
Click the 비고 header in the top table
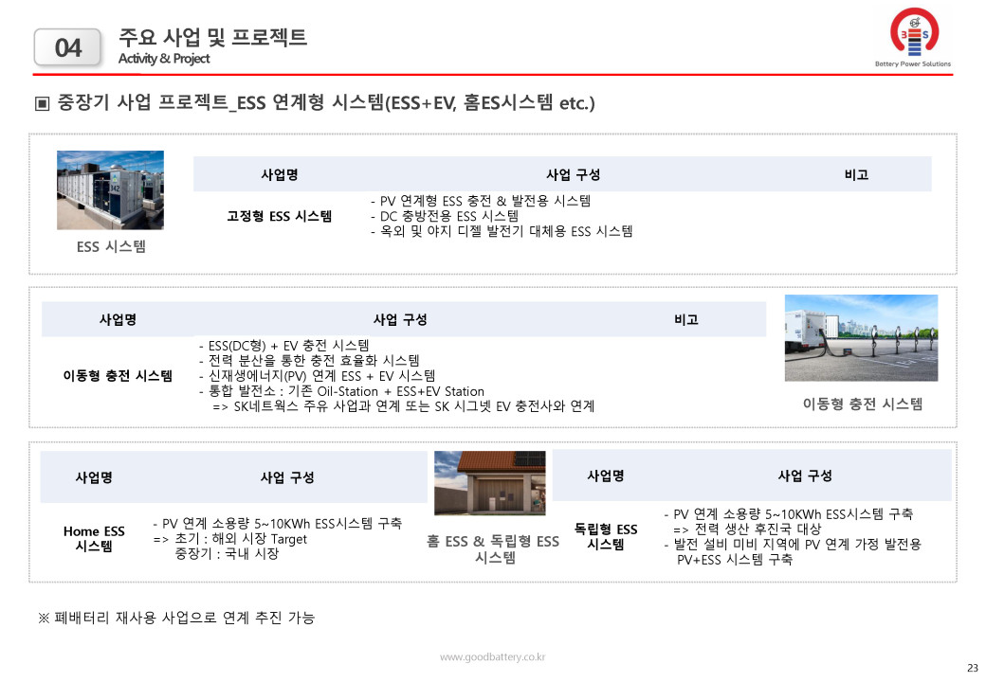pyautogui.click(x=856, y=174)
